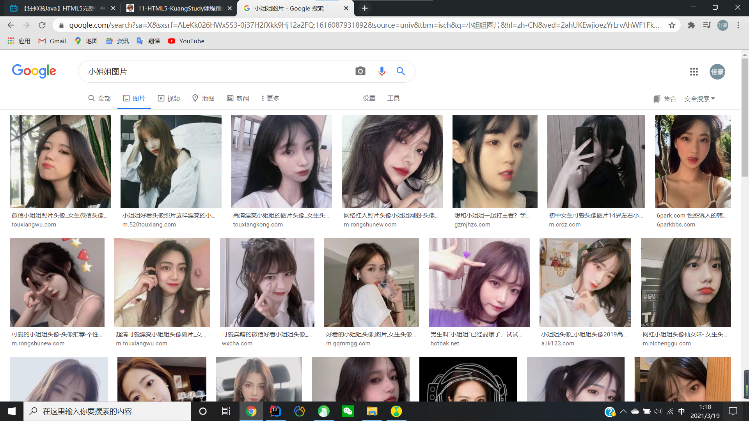Viewport: 749px width, 421px height.
Task: Click the browser forward arrow
Action: (26, 25)
